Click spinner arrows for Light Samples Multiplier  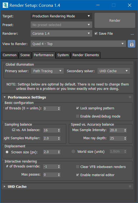59,138
